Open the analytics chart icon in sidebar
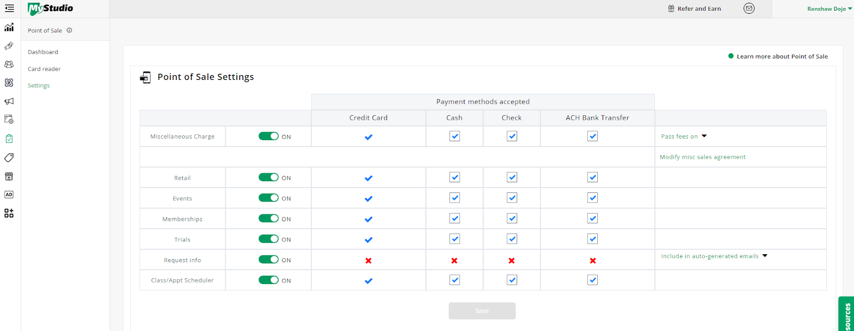The width and height of the screenshot is (854, 331). (9, 27)
